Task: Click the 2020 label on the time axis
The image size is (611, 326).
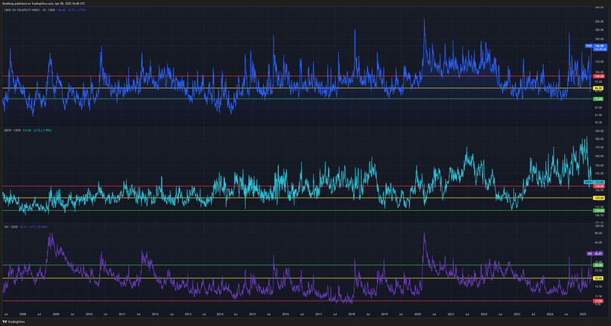Action: pyautogui.click(x=417, y=316)
